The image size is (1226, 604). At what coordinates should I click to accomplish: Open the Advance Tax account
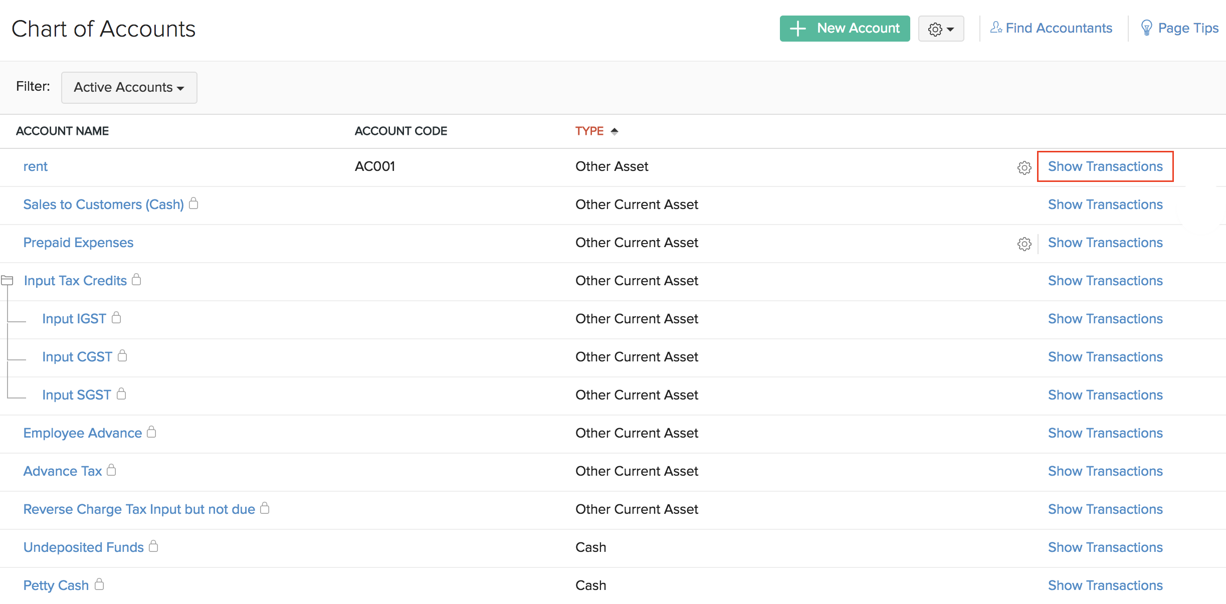click(x=62, y=471)
